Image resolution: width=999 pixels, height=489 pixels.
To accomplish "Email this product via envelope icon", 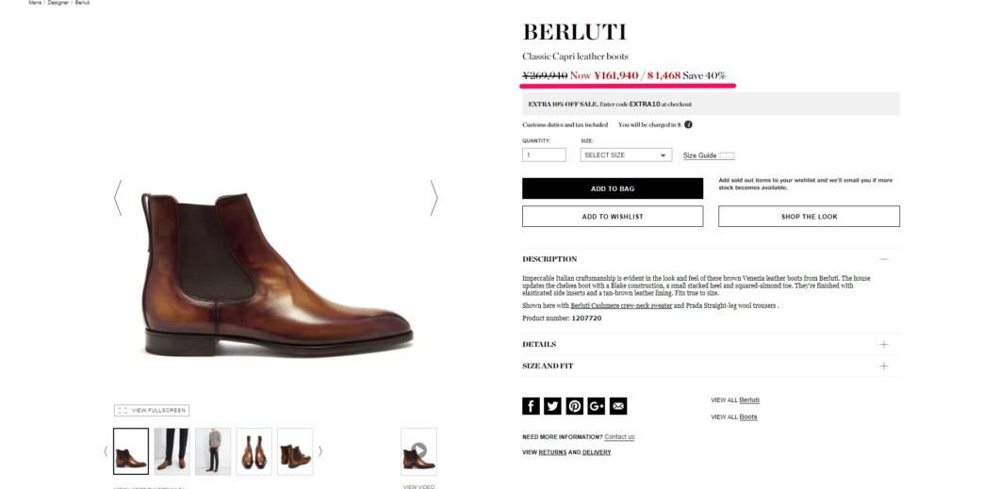I will 618,406.
